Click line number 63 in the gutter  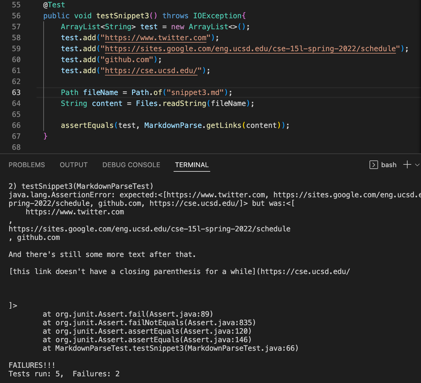tap(16, 93)
